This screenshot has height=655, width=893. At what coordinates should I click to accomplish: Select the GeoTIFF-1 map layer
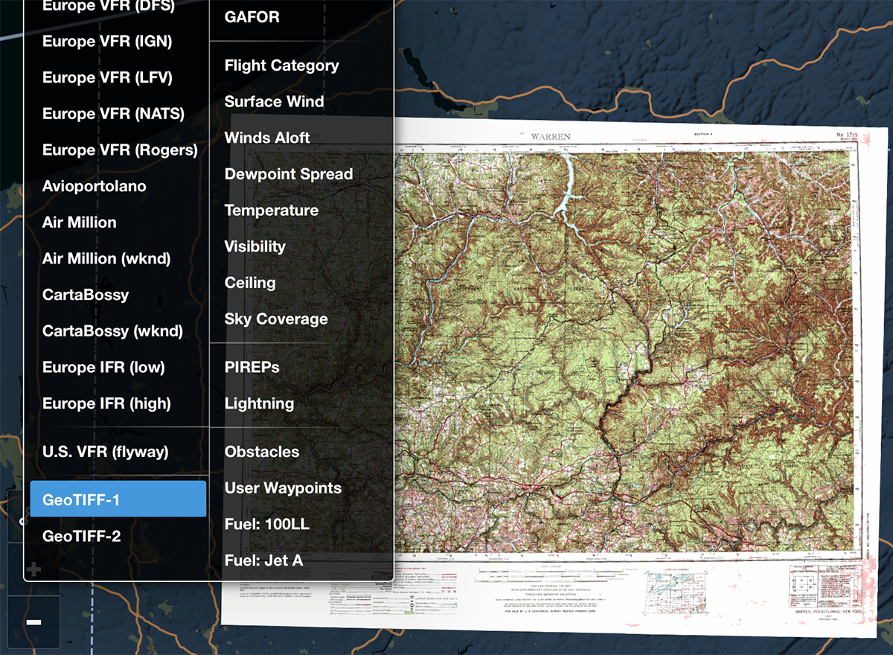[x=118, y=499]
